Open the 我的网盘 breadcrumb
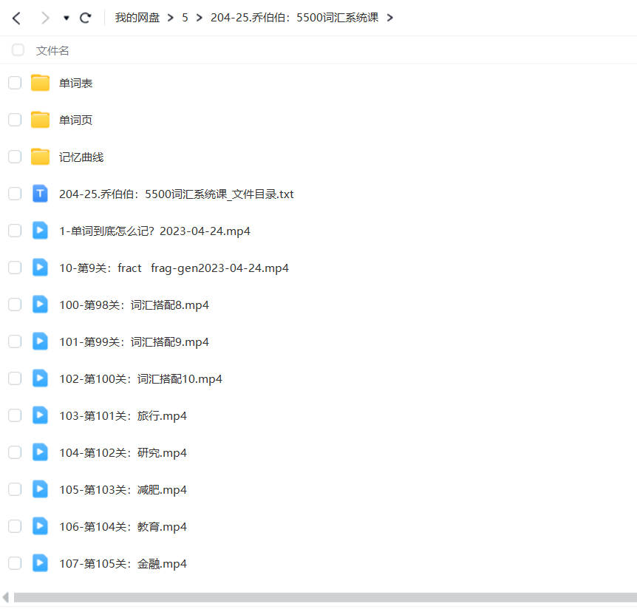This screenshot has width=637, height=612. tap(137, 18)
